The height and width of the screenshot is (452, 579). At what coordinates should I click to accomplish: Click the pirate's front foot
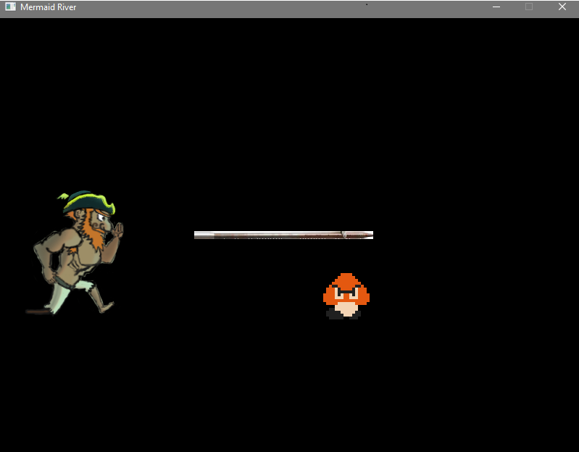(106, 307)
